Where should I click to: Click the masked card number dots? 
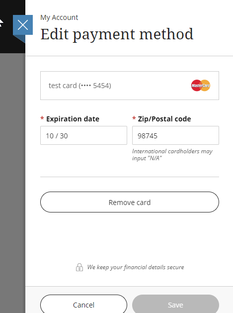point(86,86)
